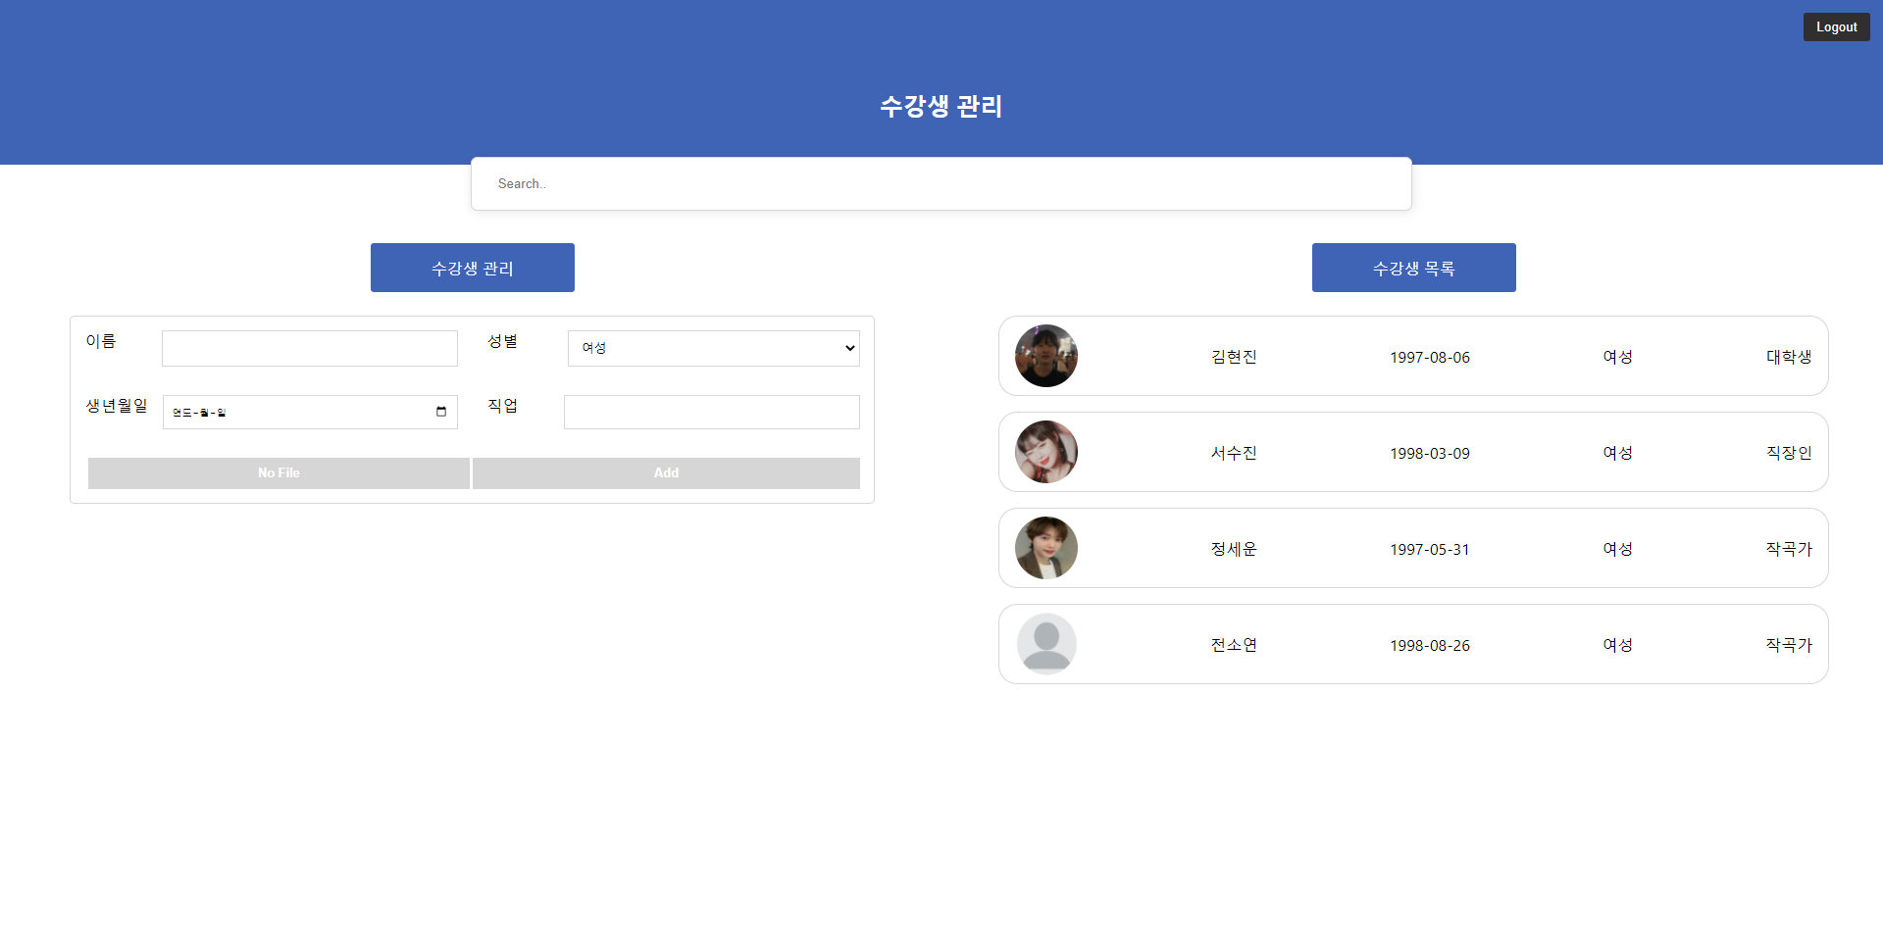The width and height of the screenshot is (1883, 940).
Task: Click 정세운's profile photo
Action: [x=1045, y=548]
